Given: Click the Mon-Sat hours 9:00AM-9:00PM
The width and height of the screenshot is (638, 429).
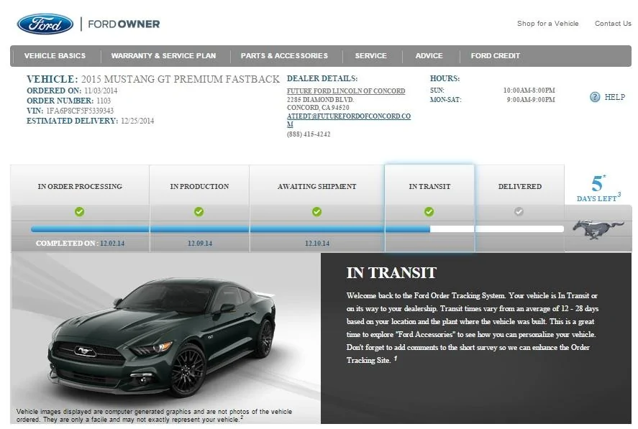Looking at the screenshot, I should tap(531, 100).
